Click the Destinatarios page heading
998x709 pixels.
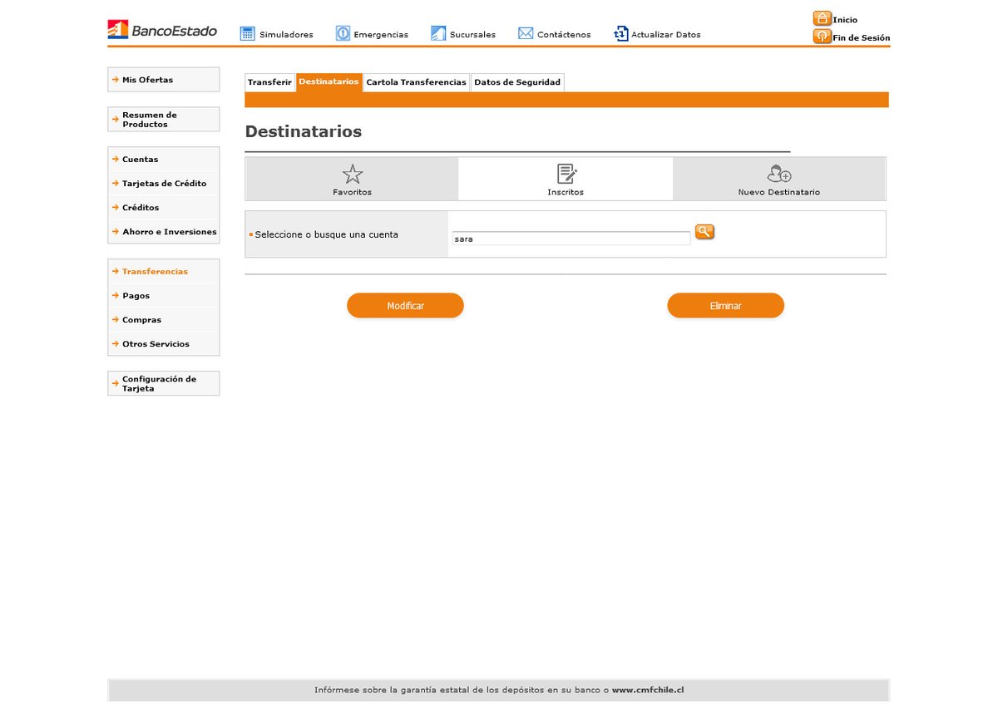304,131
